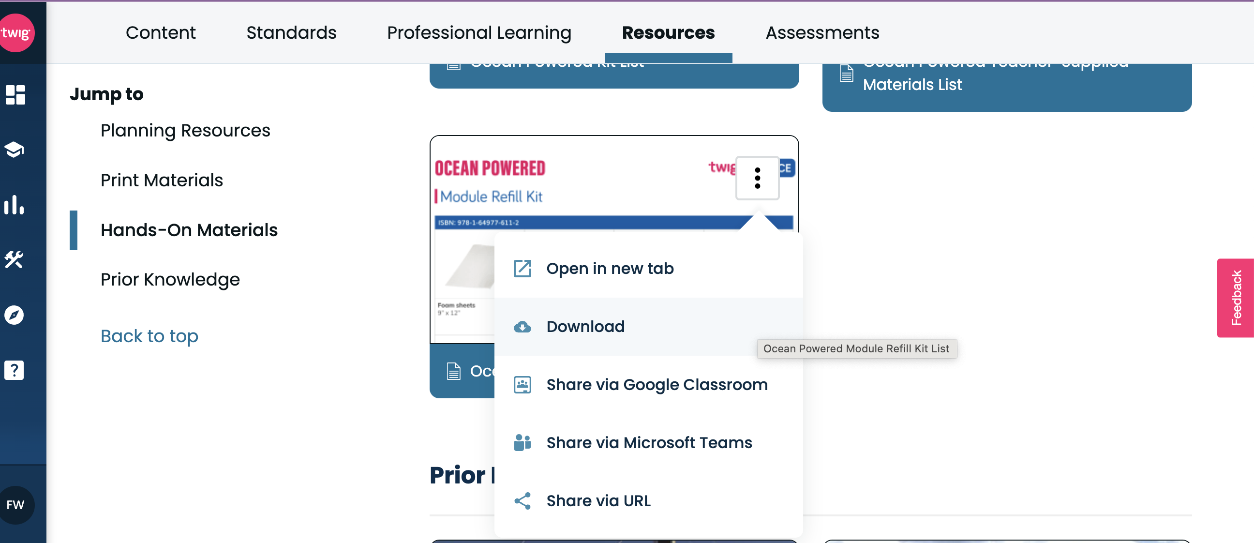Choose Download from the options menu
This screenshot has width=1254, height=543.
click(x=585, y=326)
